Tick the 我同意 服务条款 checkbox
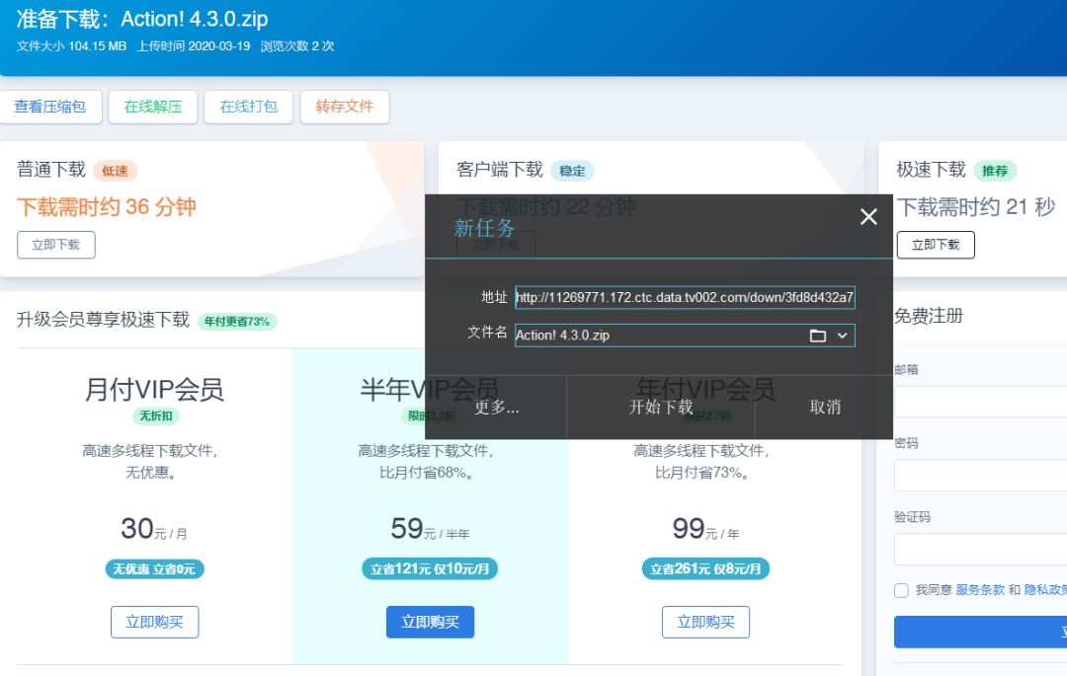This screenshot has height=676, width=1067. point(902,590)
